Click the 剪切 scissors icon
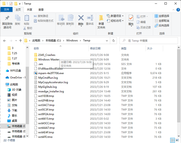Screen dimensions: 181x143 coord(25,28)
